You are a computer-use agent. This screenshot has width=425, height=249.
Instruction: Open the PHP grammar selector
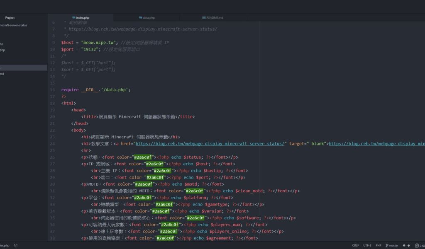pos(379,246)
